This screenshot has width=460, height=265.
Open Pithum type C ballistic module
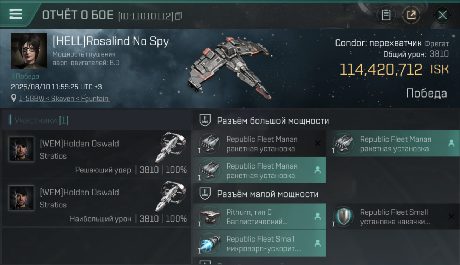pos(259,217)
